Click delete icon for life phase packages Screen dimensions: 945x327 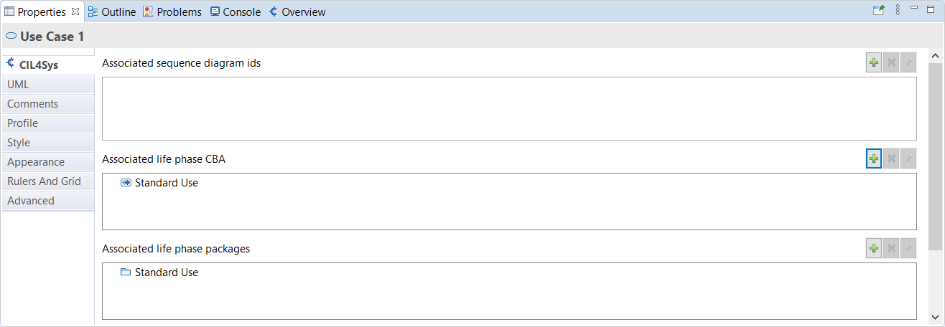tap(891, 248)
